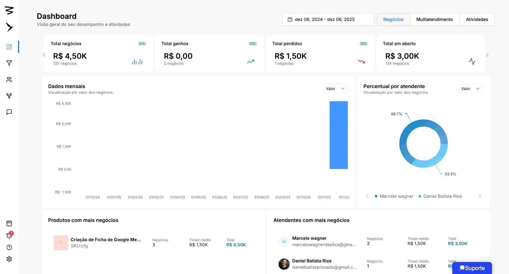Switch to the Atividades tab

477,19
